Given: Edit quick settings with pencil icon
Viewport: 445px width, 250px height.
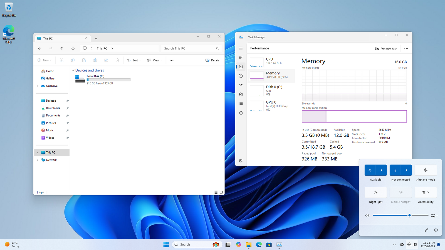Looking at the screenshot, I should coord(426,230).
